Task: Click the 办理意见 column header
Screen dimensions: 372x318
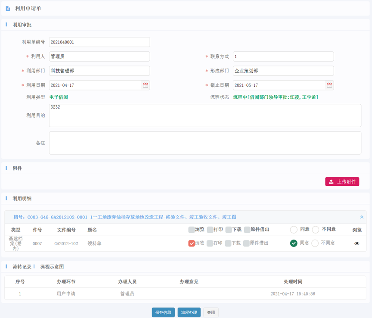Action: tap(189, 282)
